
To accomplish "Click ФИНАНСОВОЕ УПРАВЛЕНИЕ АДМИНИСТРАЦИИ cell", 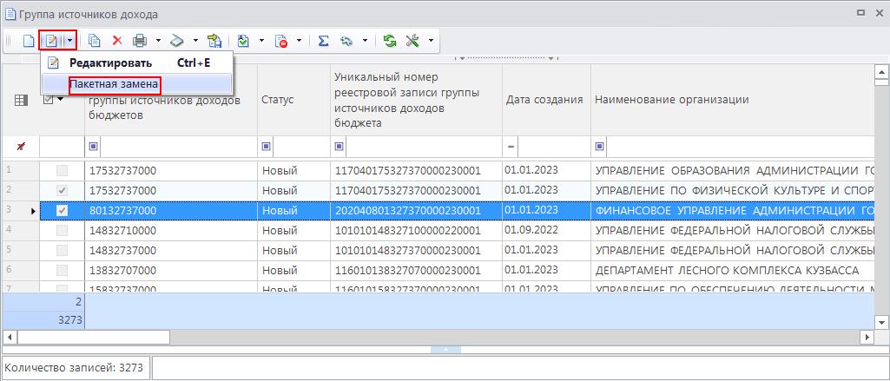I will pos(732,211).
